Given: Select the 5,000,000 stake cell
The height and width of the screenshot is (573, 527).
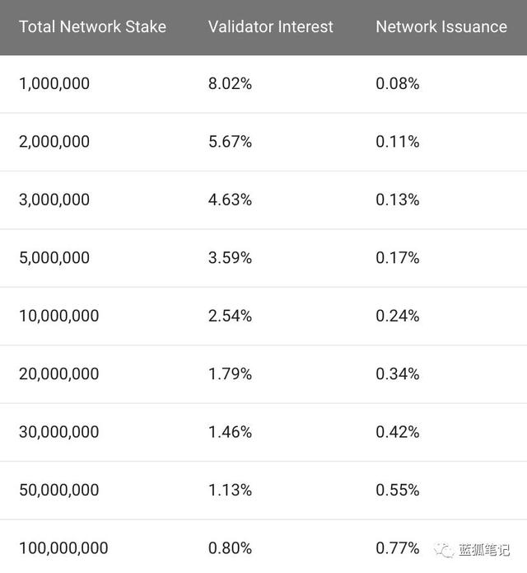Looking at the screenshot, I should pos(54,258).
